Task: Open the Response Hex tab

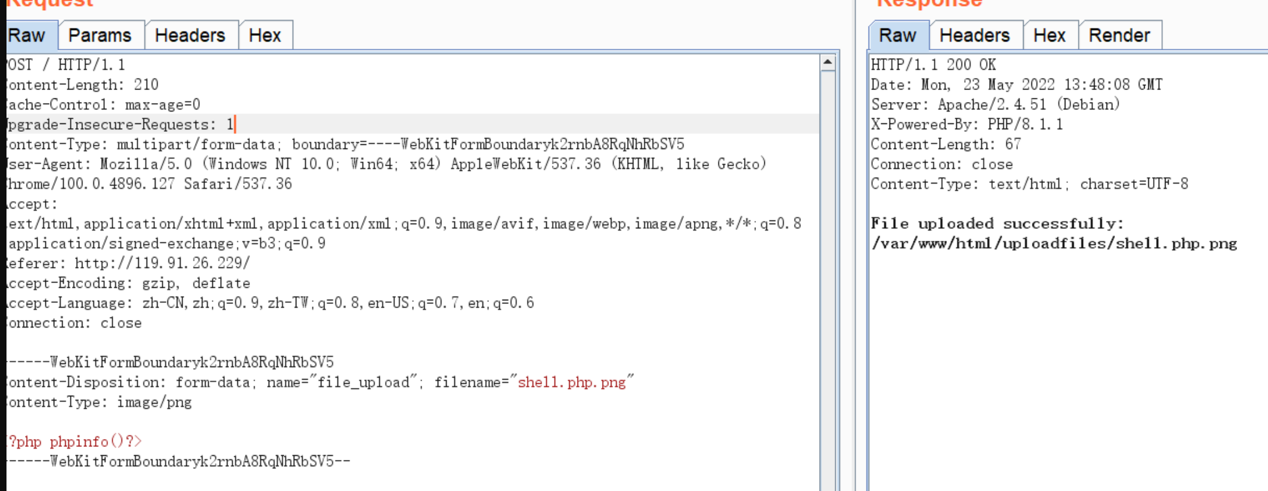Action: click(1050, 35)
